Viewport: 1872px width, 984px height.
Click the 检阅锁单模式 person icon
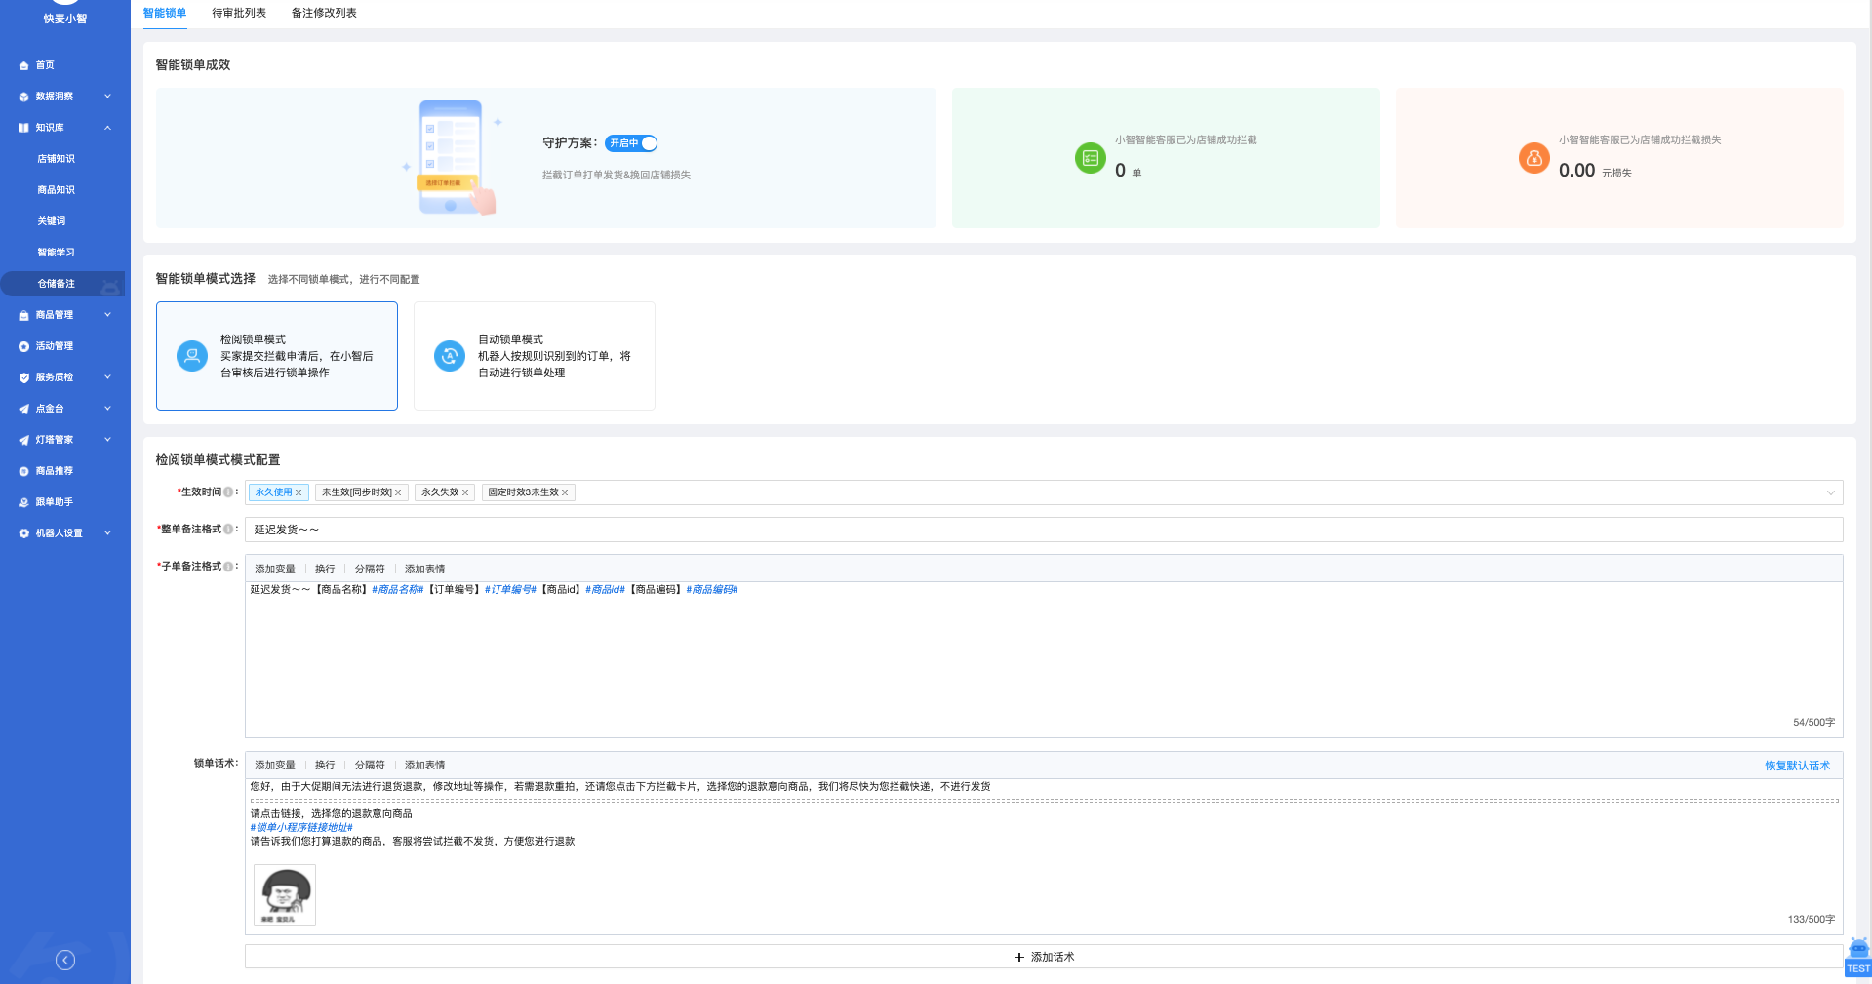(x=192, y=356)
